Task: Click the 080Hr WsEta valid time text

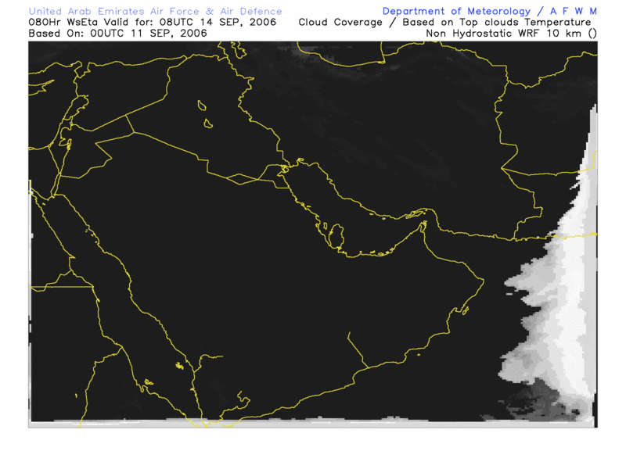Action: tap(152, 23)
